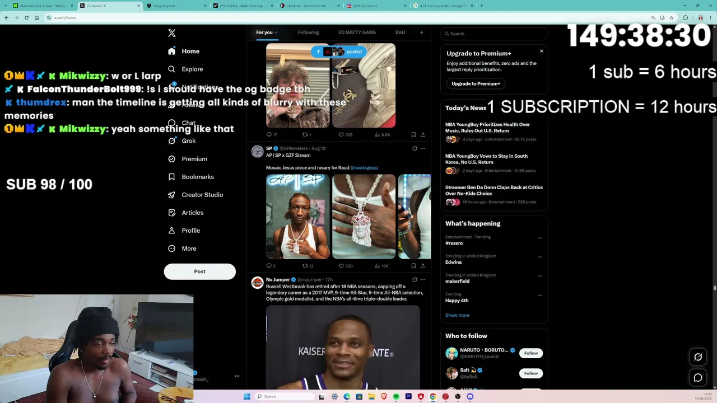Open Articles in the sidebar
This screenshot has height=403, width=717.
[185, 213]
